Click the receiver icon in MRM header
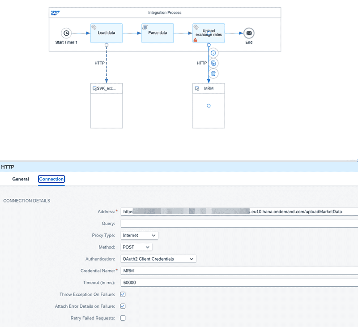This screenshot has height=327, width=358. [x=197, y=88]
